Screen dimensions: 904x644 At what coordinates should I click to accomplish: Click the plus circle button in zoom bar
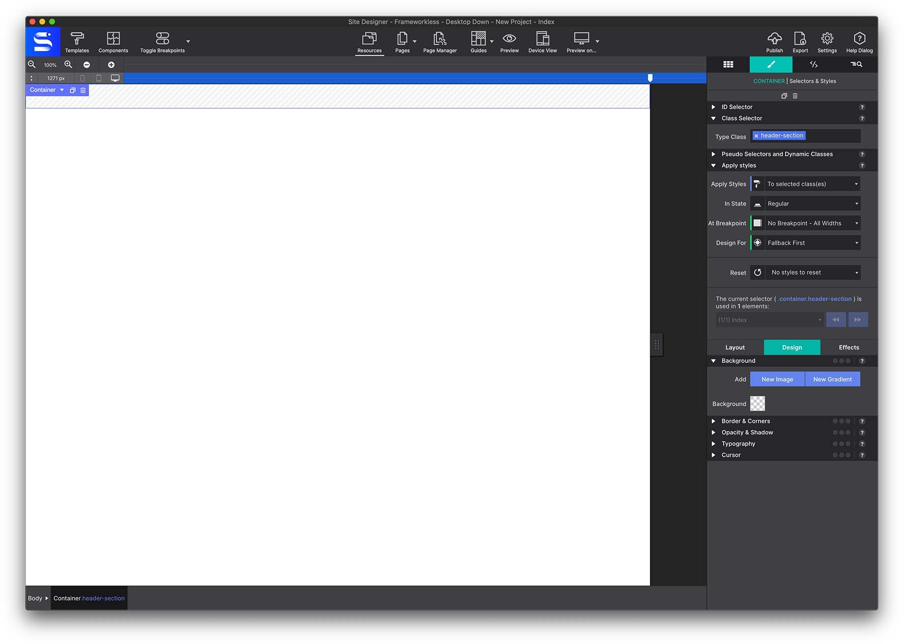[111, 65]
